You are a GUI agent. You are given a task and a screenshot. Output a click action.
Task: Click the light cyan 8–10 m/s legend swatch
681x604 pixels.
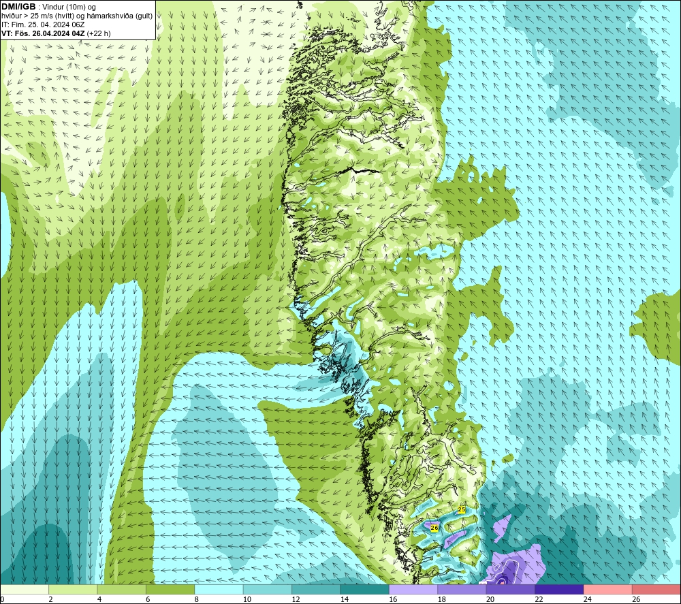[x=219, y=589]
